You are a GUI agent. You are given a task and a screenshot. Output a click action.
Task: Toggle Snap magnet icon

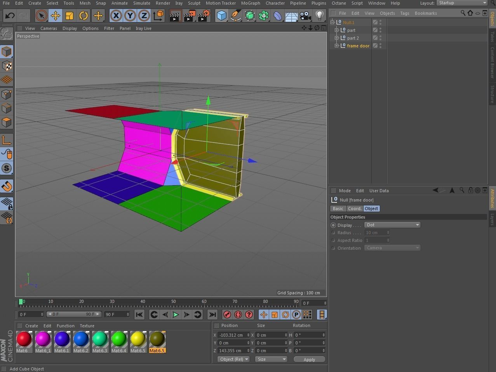[7, 186]
